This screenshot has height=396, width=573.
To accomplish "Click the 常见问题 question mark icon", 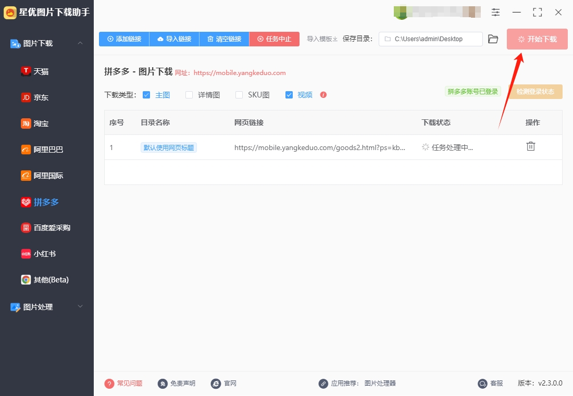I will click(109, 383).
